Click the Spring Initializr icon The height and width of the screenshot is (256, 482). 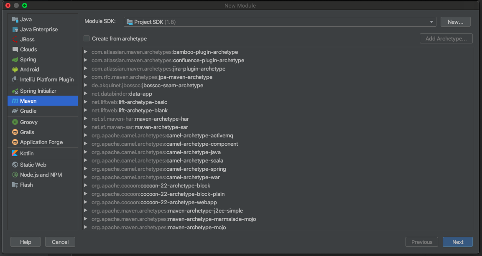[x=15, y=91]
